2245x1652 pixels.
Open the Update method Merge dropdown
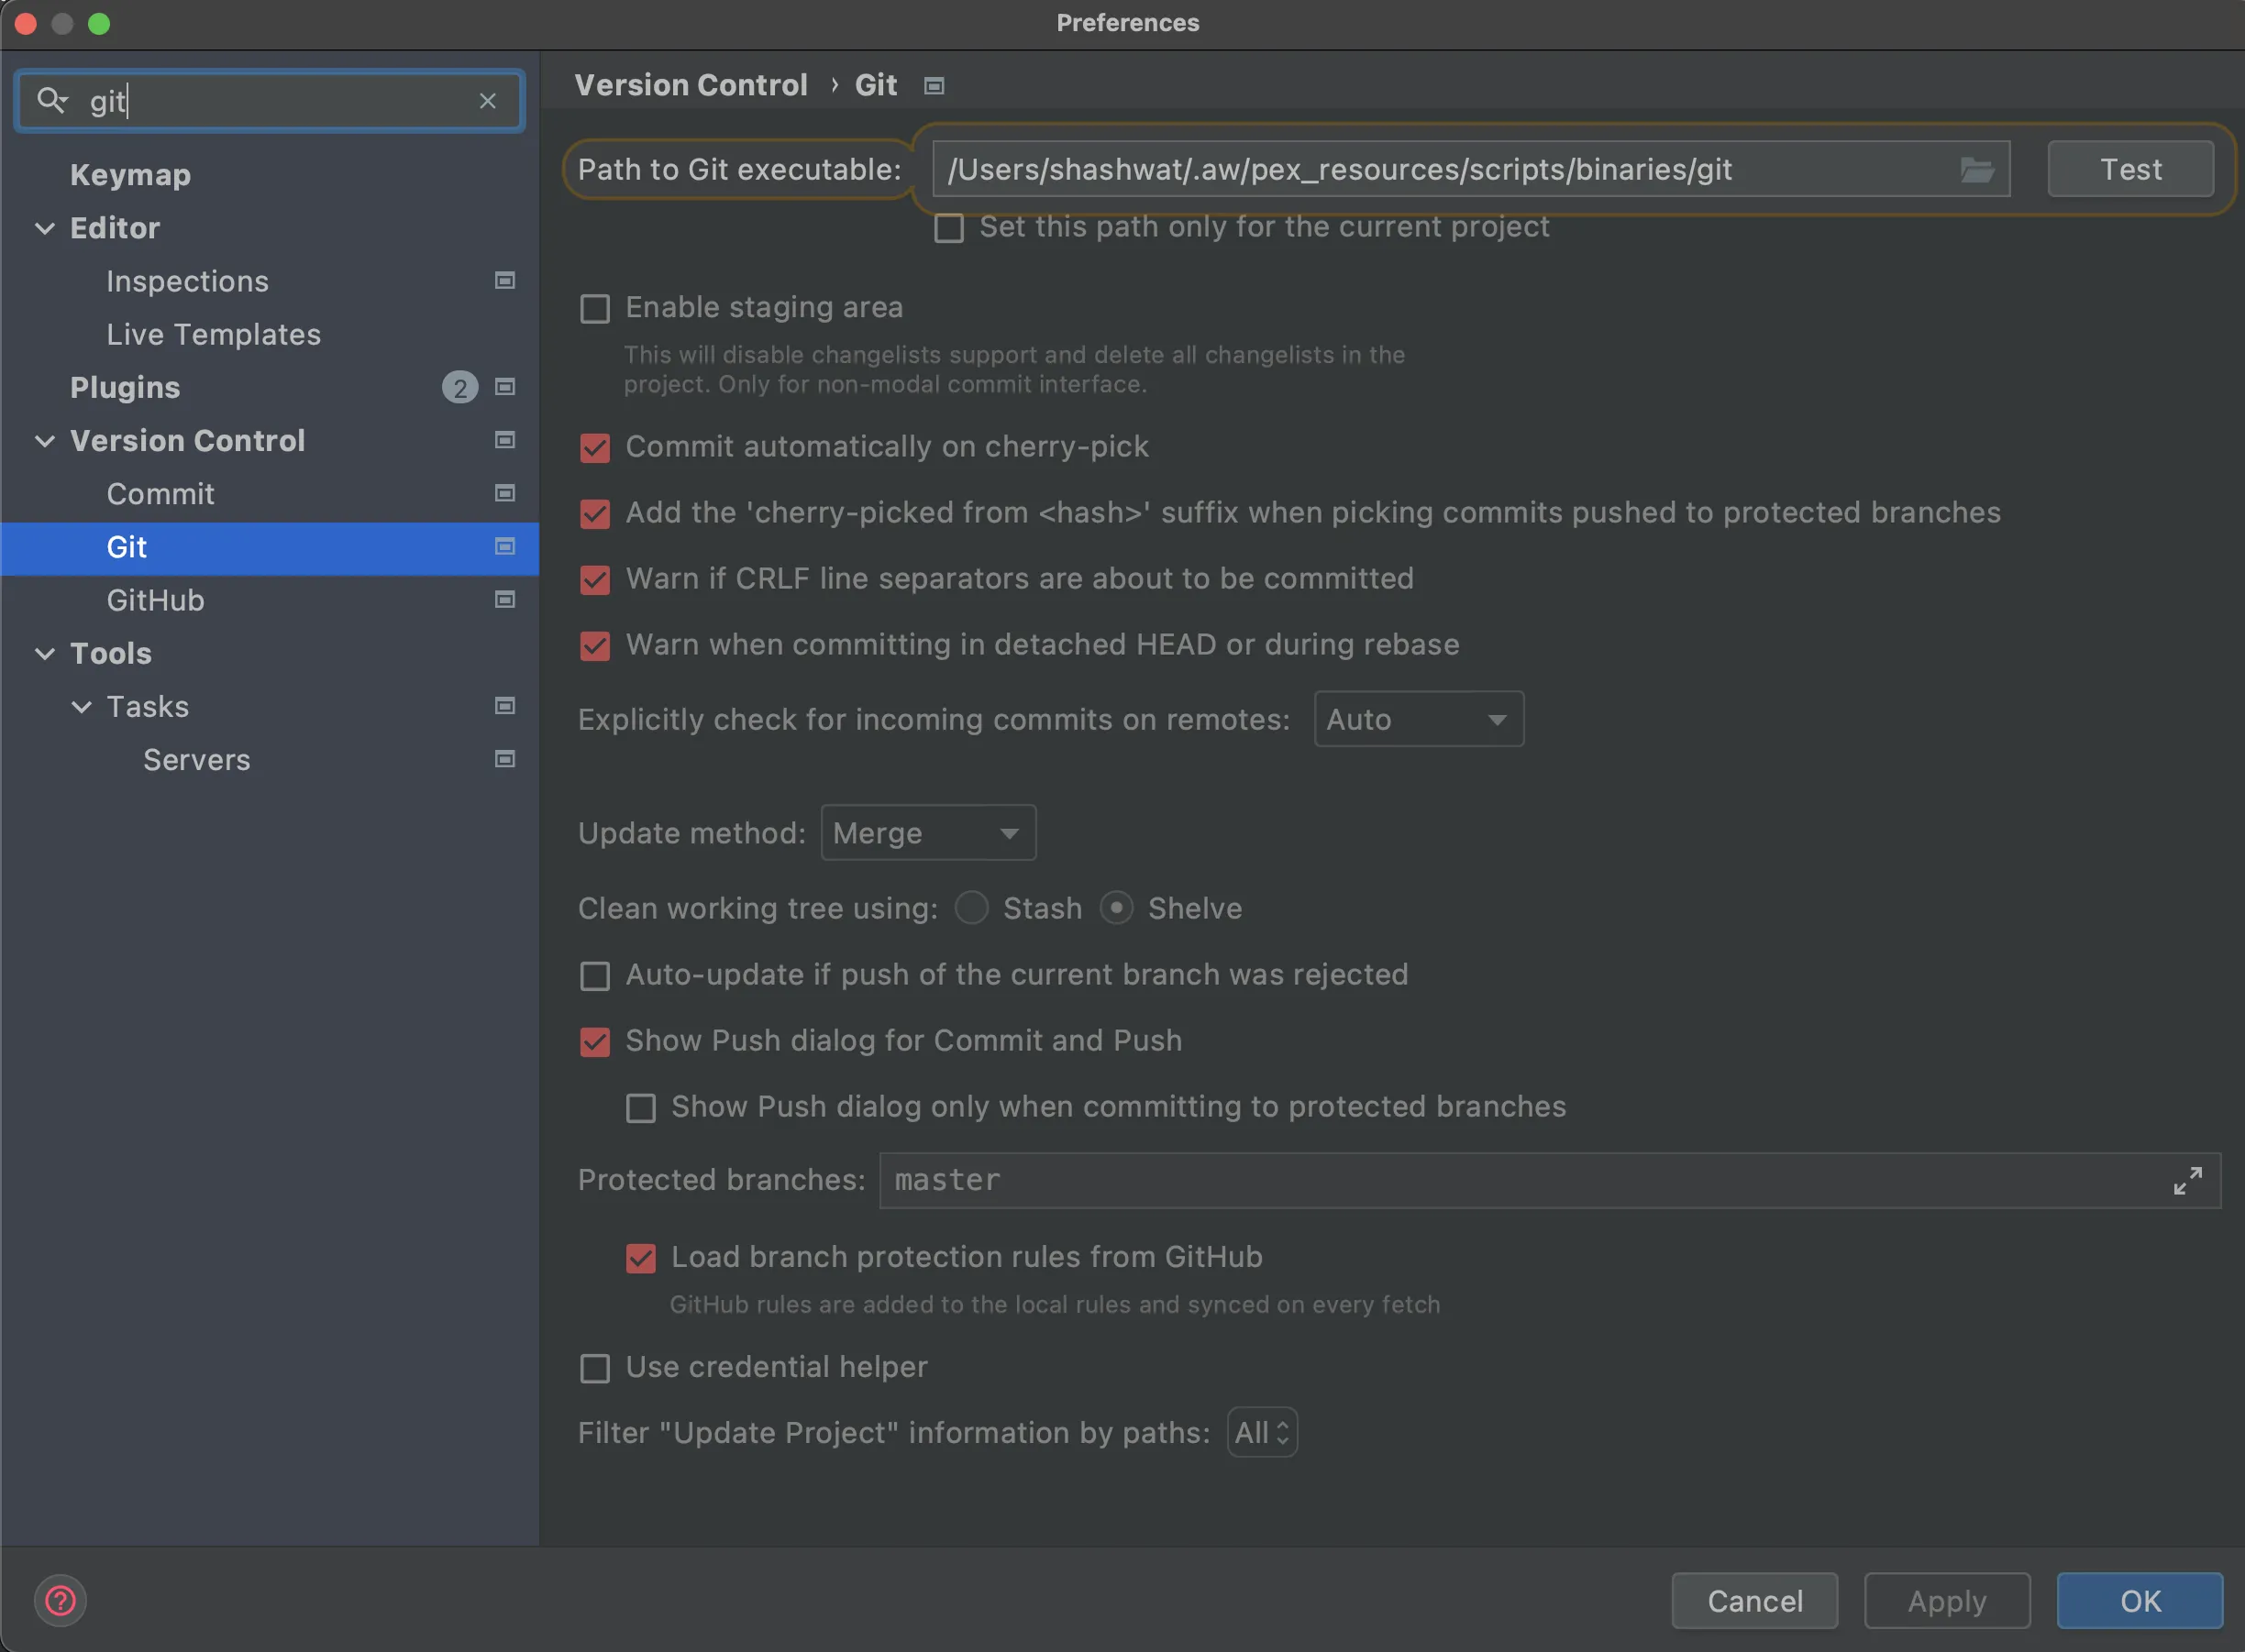(927, 833)
